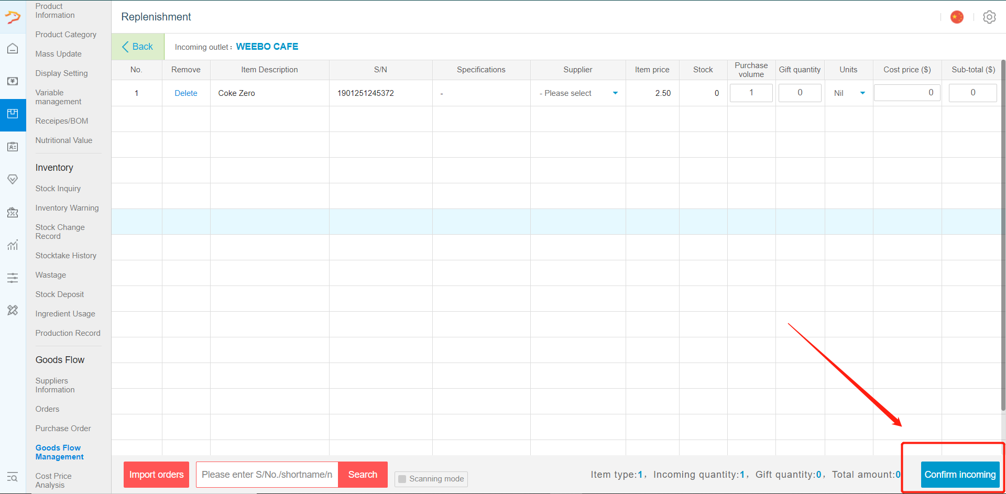This screenshot has height=494, width=1006.
Task: Click the Sub-total field for Coke Zero
Action: (973, 93)
